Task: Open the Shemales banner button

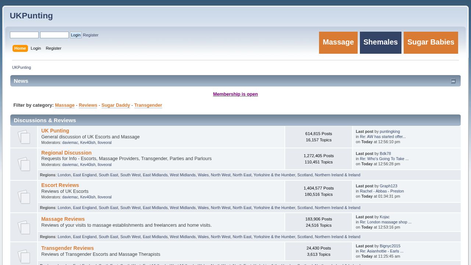Action: (x=380, y=42)
